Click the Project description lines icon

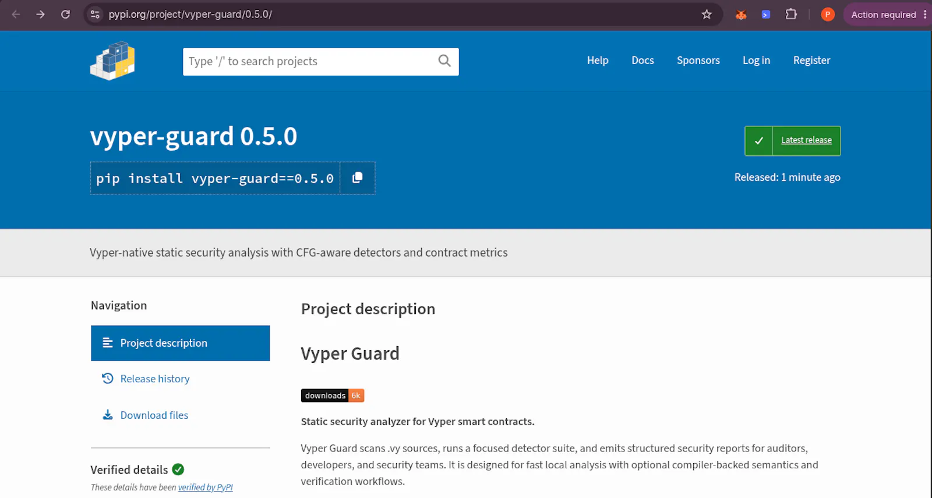[x=108, y=343]
